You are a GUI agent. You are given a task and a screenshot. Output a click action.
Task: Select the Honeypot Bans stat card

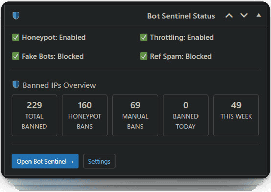85,115
